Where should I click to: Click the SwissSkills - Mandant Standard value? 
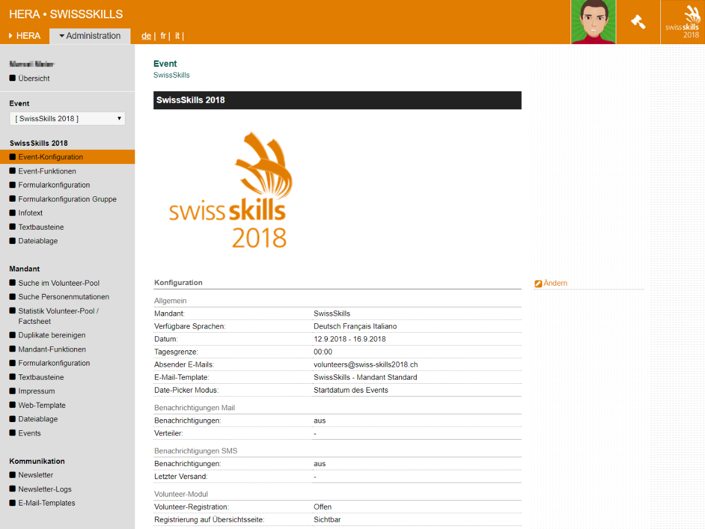click(x=365, y=377)
